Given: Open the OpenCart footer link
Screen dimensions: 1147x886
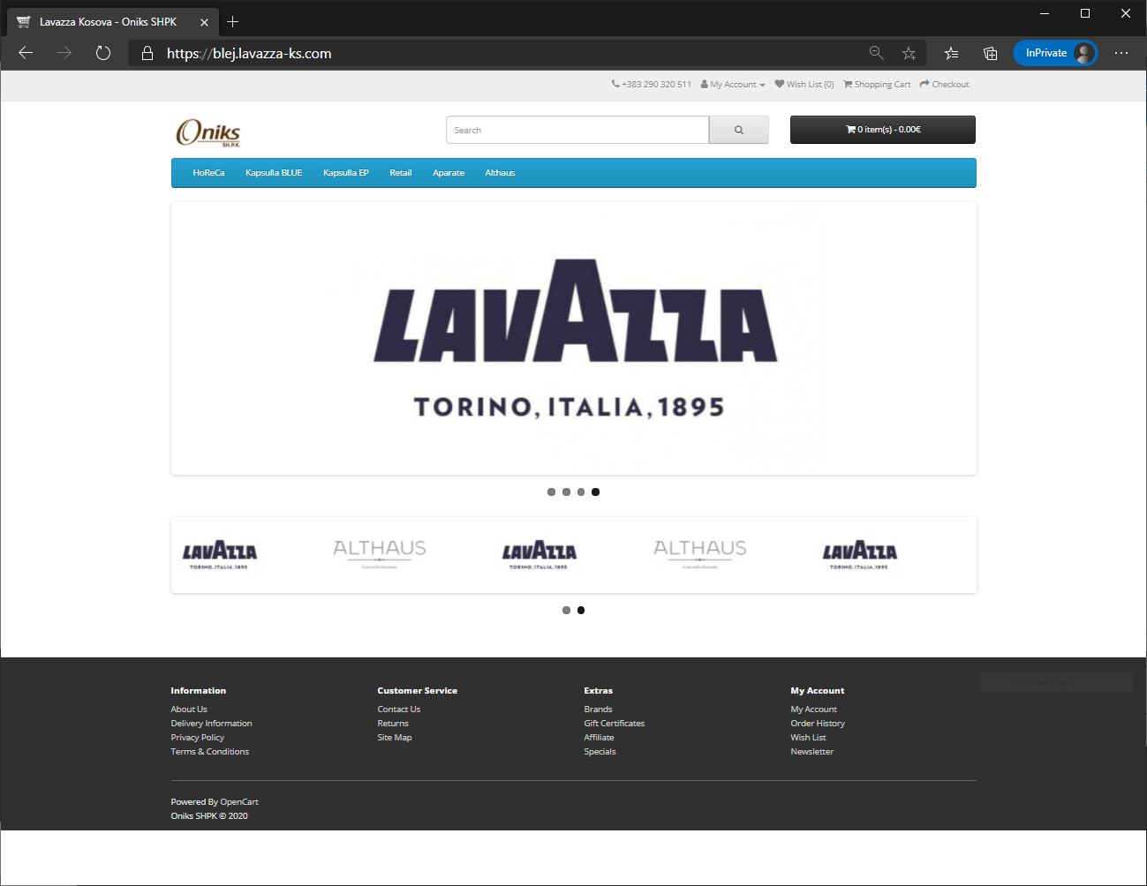Looking at the screenshot, I should [x=239, y=802].
